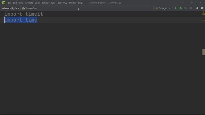The width and height of the screenshot is (205, 115).
Task: Start debugging with the bug icon
Action: tap(181, 8)
